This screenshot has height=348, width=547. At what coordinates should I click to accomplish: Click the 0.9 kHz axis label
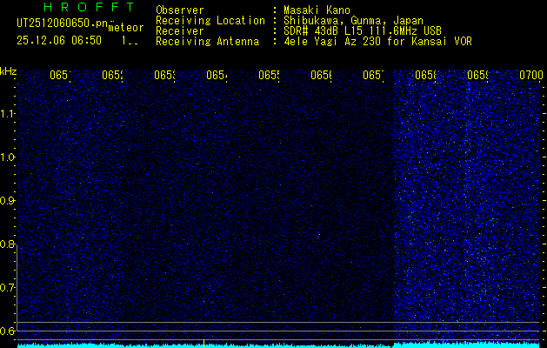(x=7, y=201)
